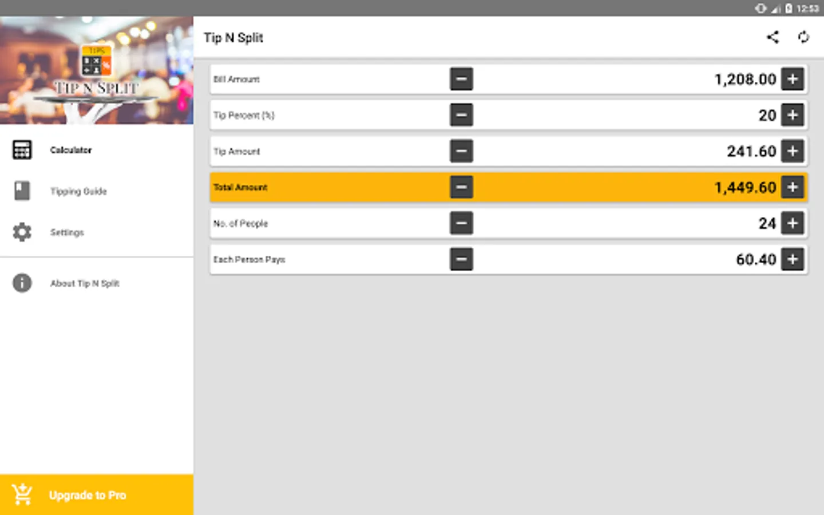Edit the Tip Amount value 241.60
Image resolution: width=824 pixels, height=515 pixels.
click(751, 151)
